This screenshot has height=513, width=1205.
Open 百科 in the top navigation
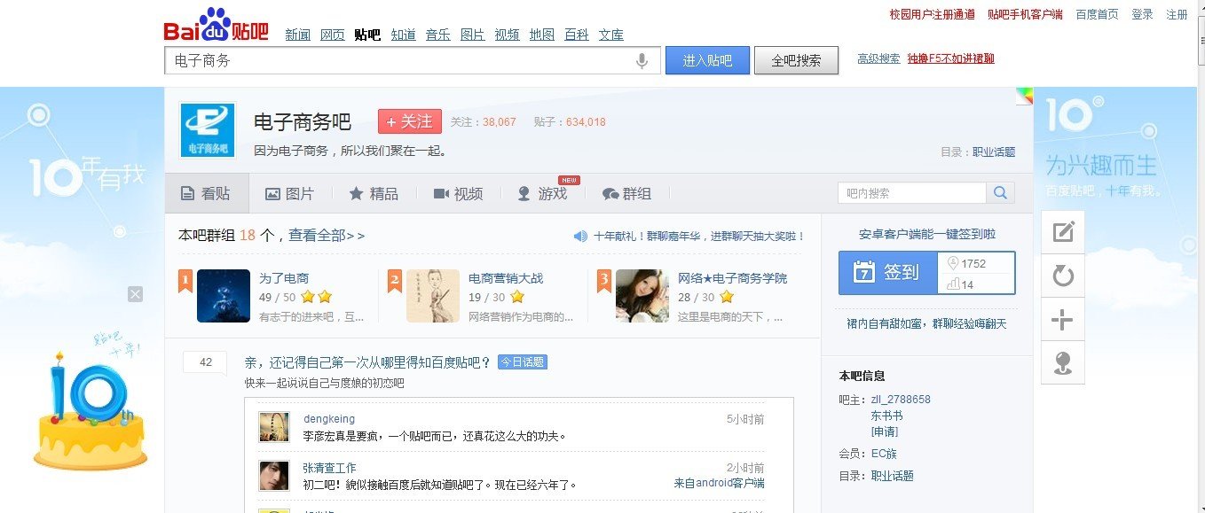[x=577, y=35]
